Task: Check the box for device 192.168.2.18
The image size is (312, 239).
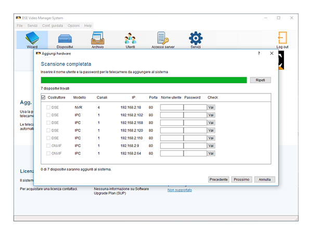Action: pyautogui.click(x=49, y=108)
